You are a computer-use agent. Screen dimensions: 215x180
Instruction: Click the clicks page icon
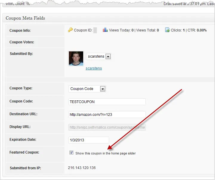coord(167,30)
